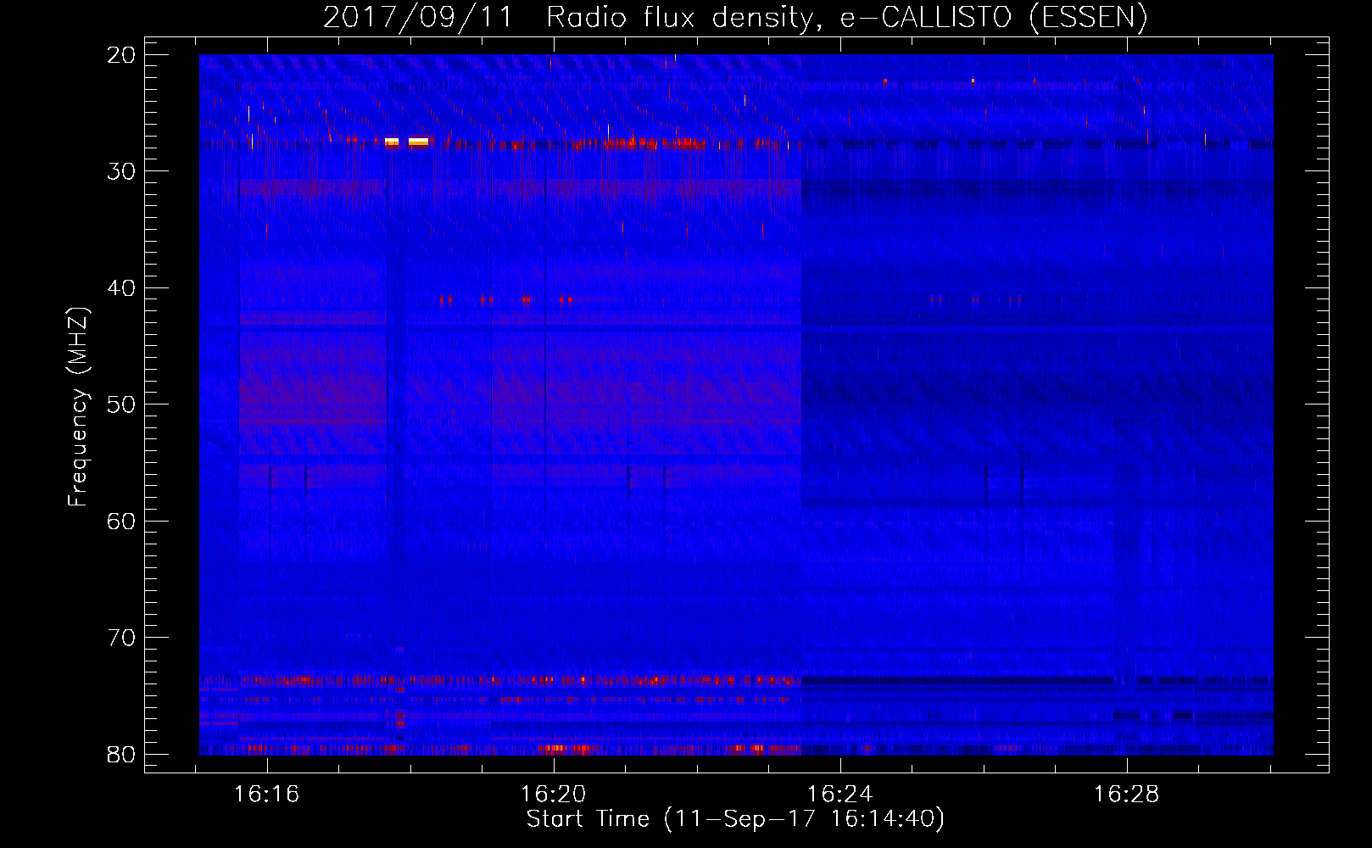Viewport: 1372px width, 848px height.
Task: Click the "Start Time (11-Sep-17 16:14:40)" x-axis label
Action: click(735, 819)
